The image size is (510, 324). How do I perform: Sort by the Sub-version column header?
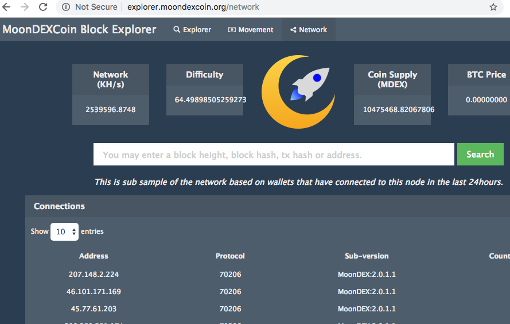point(367,256)
